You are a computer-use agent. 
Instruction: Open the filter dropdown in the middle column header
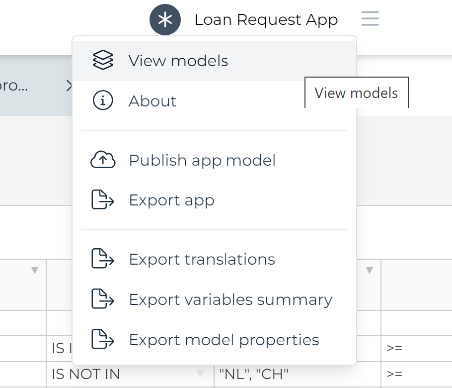coord(201,270)
